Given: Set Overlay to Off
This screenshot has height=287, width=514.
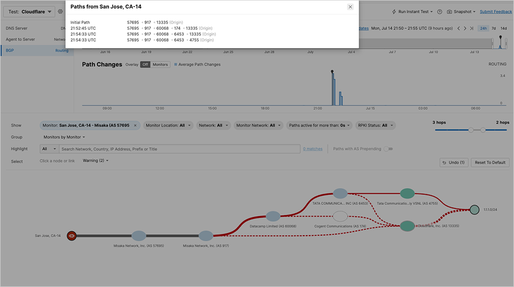Looking at the screenshot, I should point(145,65).
